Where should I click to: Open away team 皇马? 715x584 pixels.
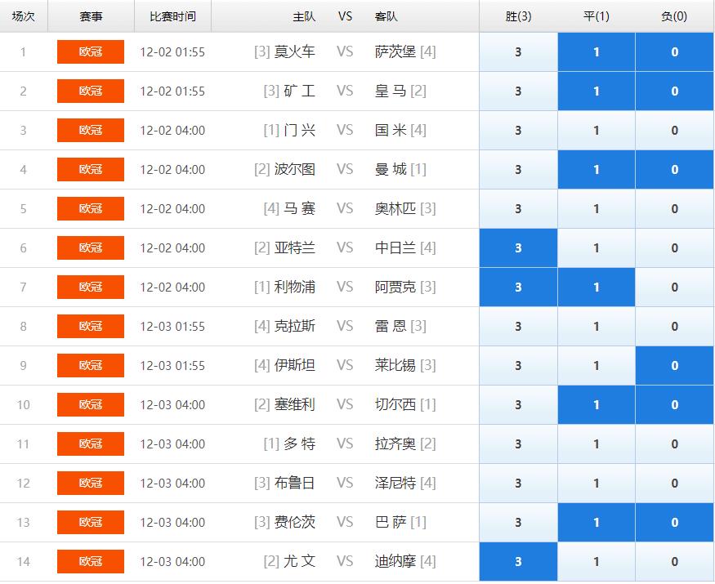pyautogui.click(x=391, y=91)
